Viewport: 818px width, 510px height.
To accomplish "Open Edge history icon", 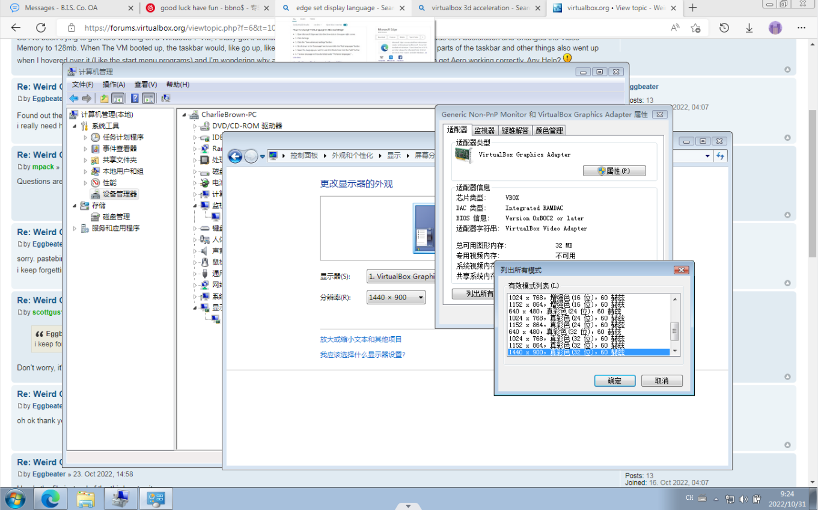I will click(724, 28).
